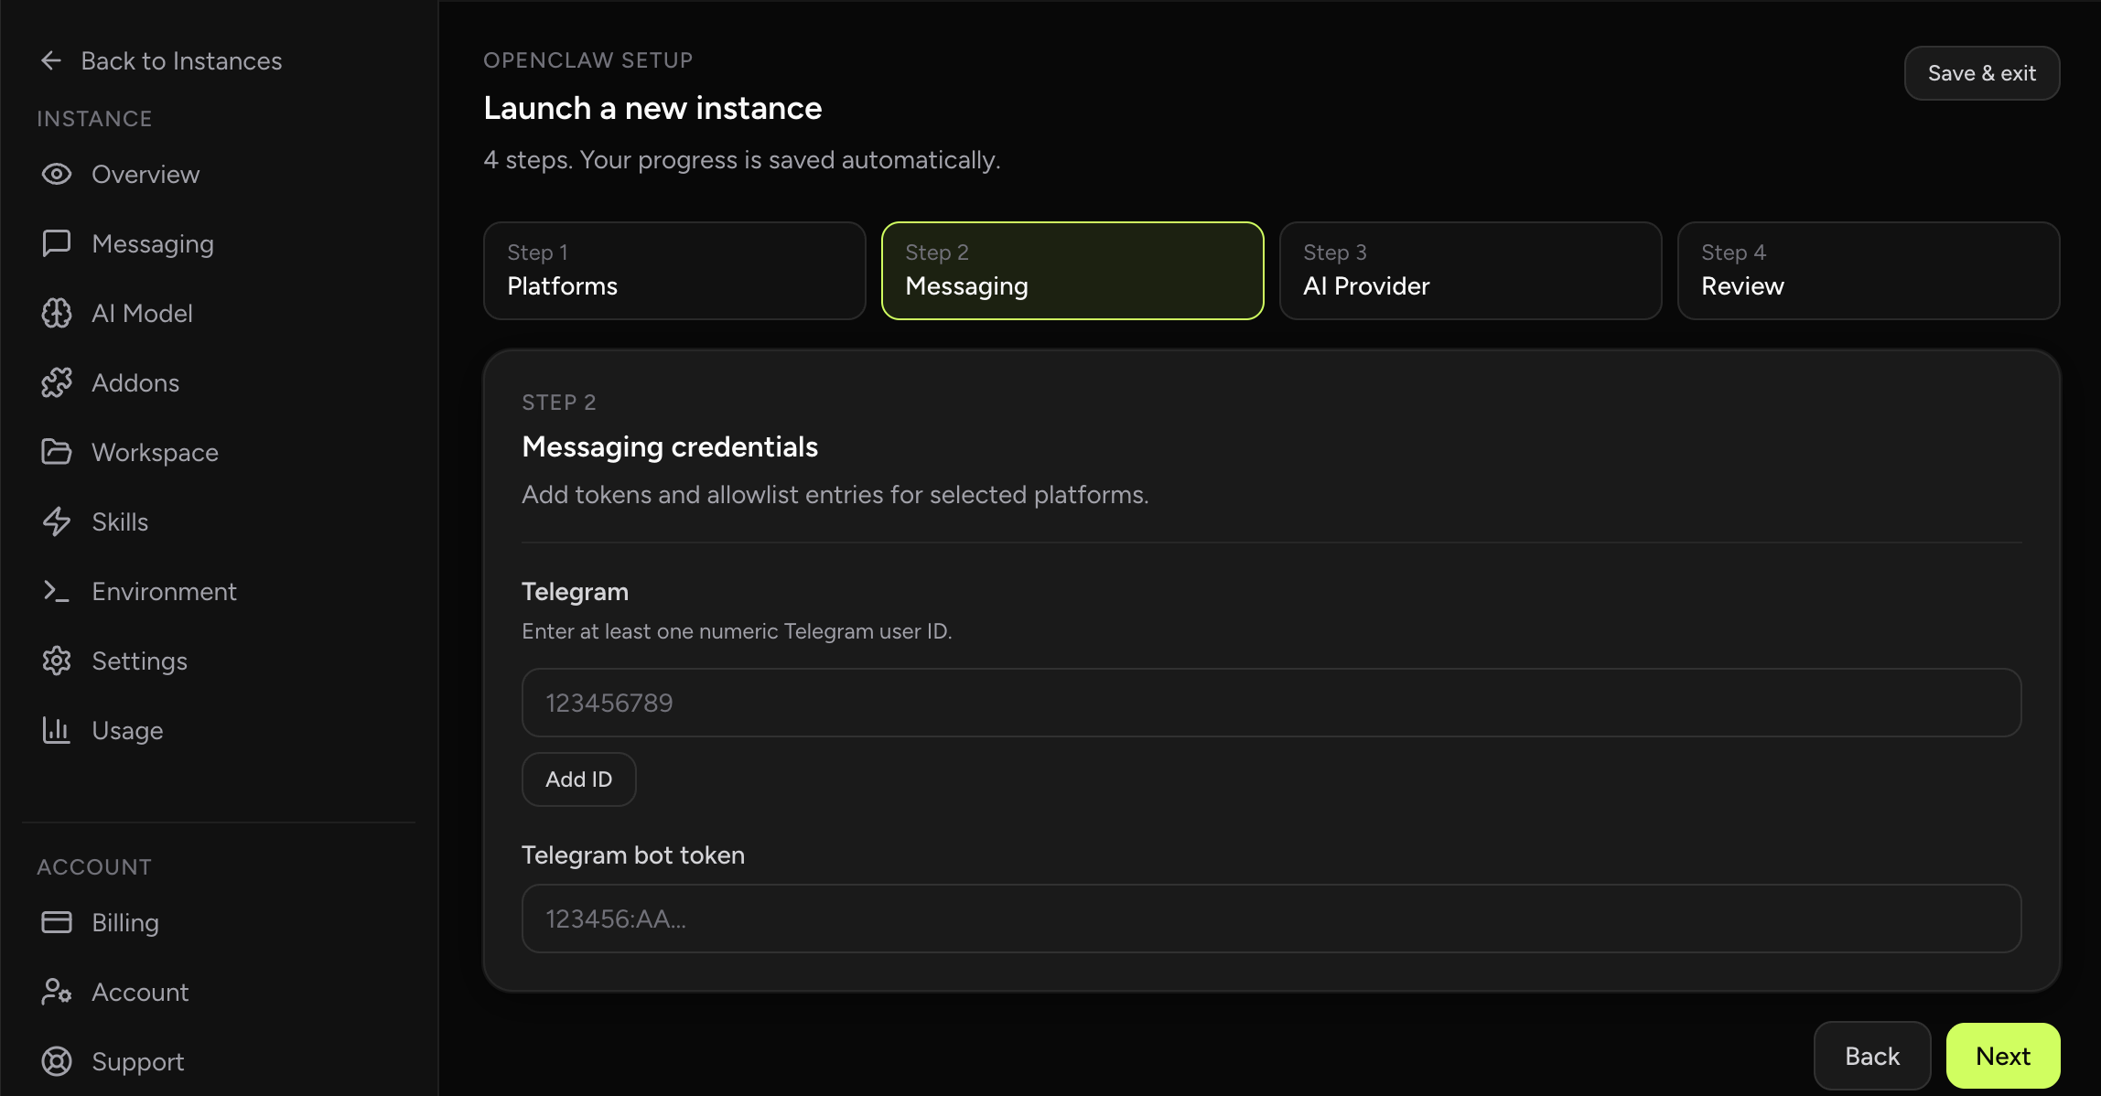Screen dimensions: 2101x1096
Task: Select the Messaging chat icon in sidebar
Action: pos(57,243)
